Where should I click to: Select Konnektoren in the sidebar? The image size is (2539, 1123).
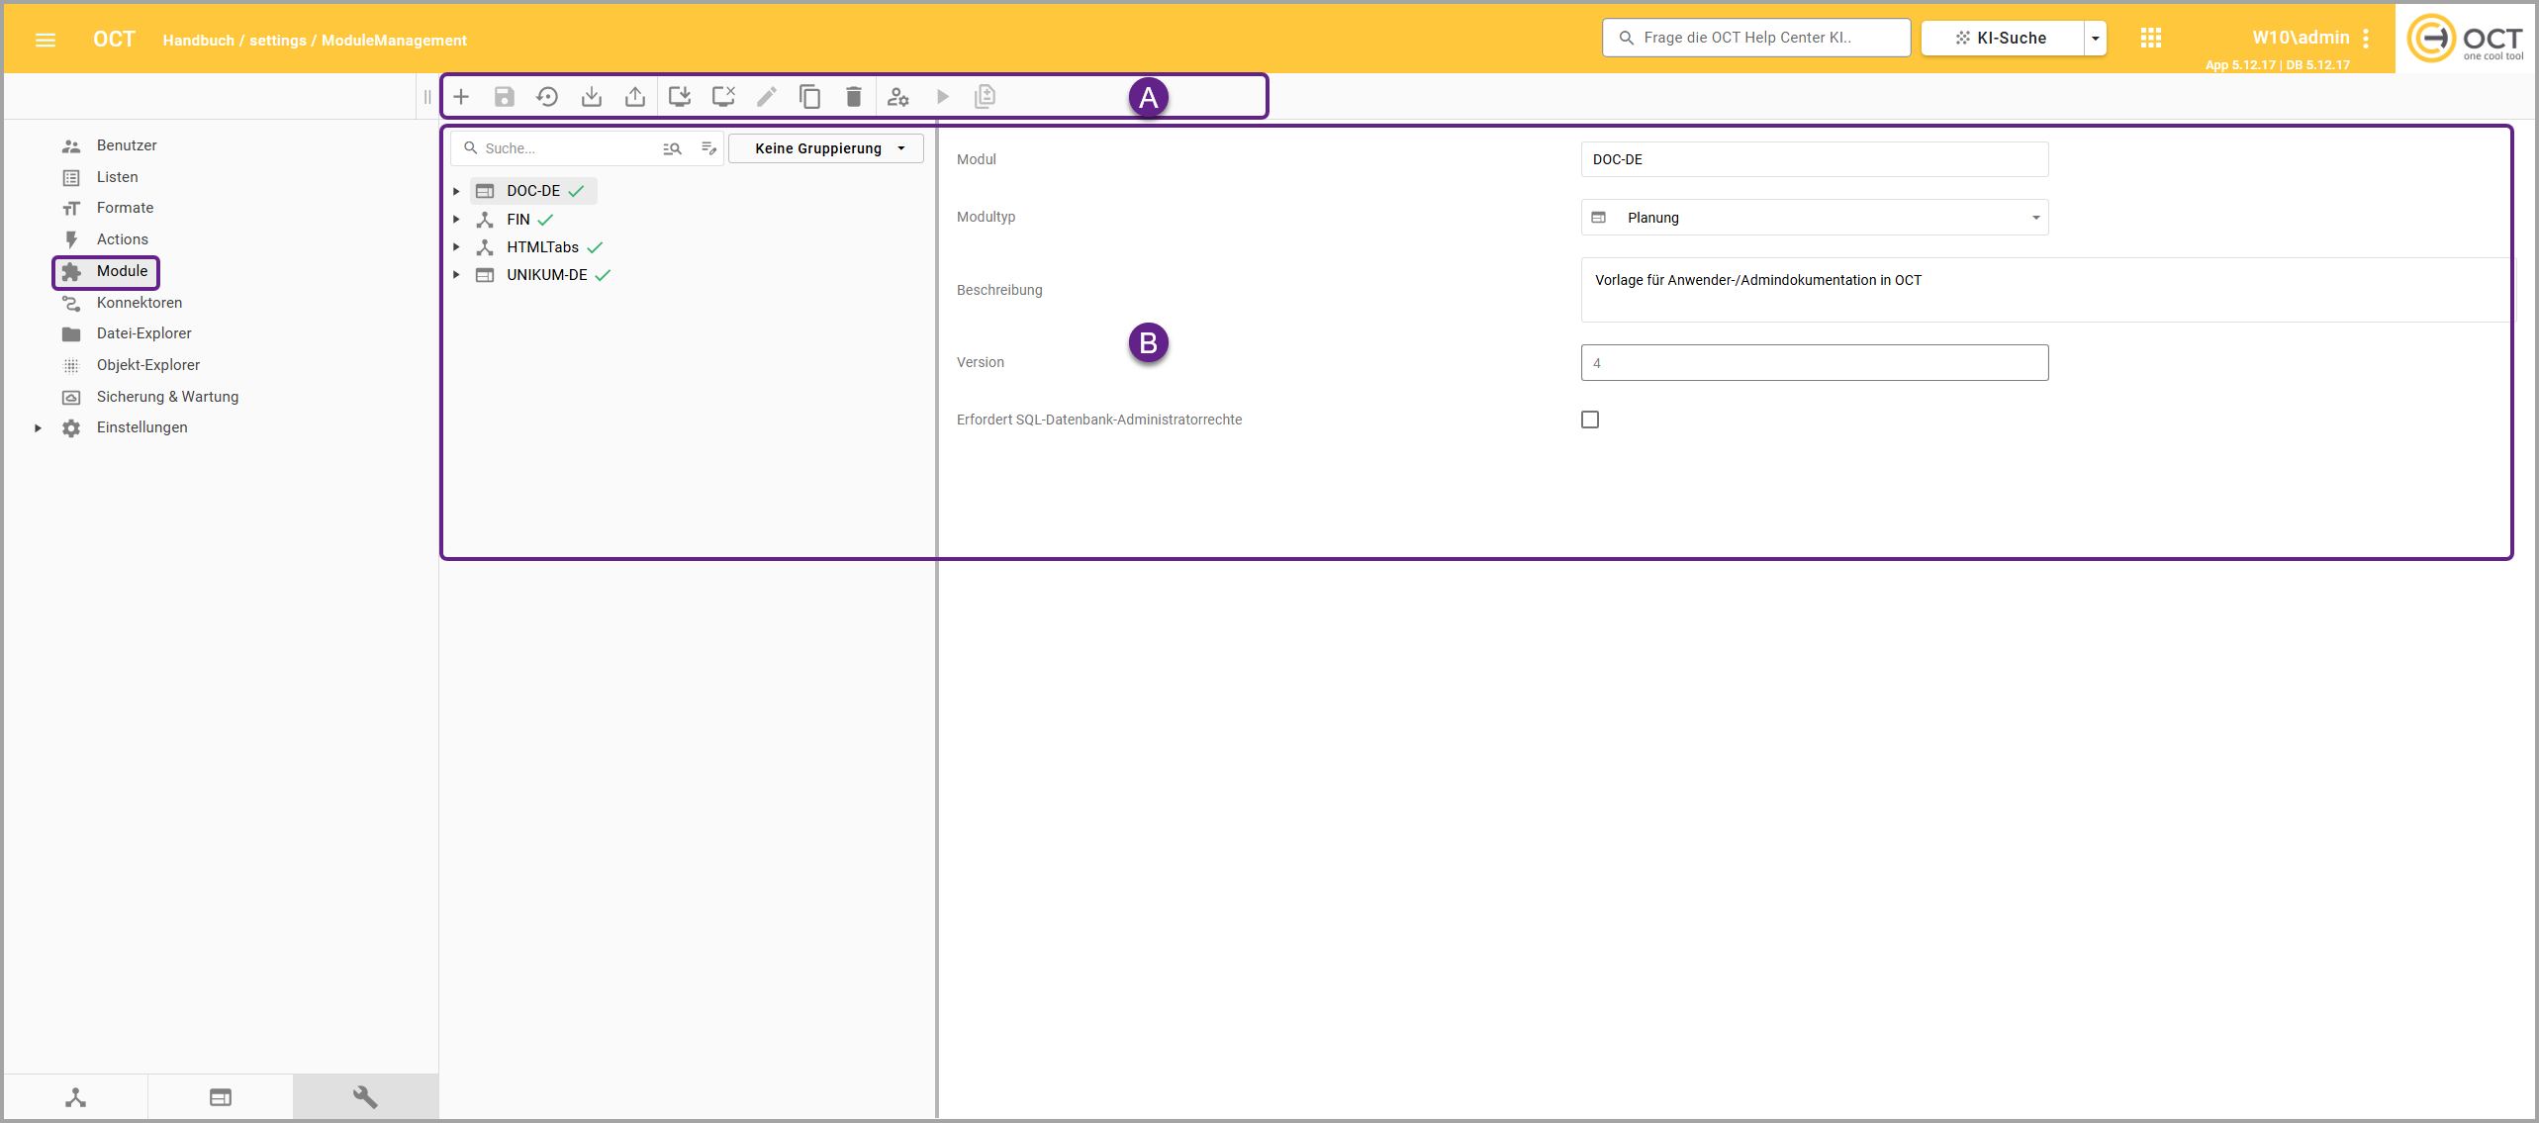coord(140,303)
